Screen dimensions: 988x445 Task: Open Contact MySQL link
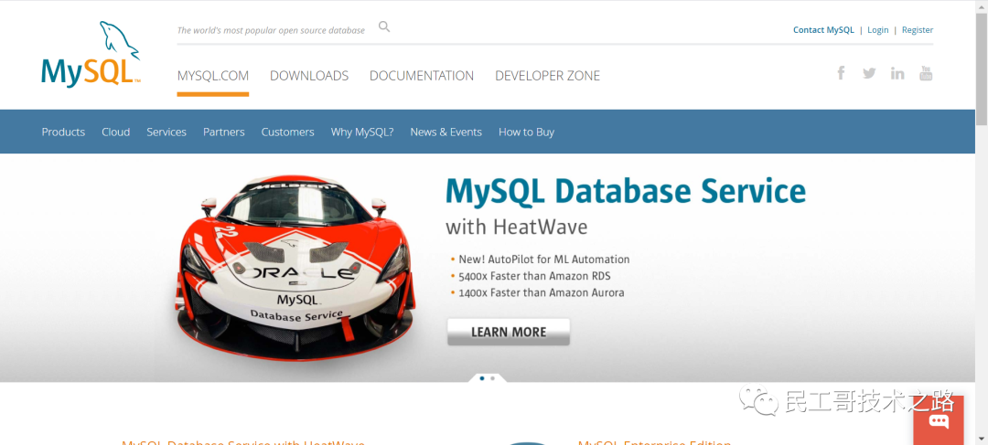(823, 29)
